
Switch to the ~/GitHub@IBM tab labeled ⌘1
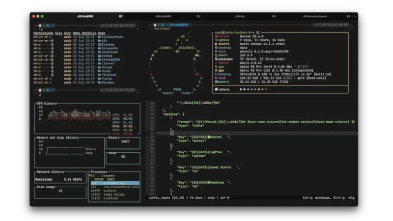[x=85, y=16]
